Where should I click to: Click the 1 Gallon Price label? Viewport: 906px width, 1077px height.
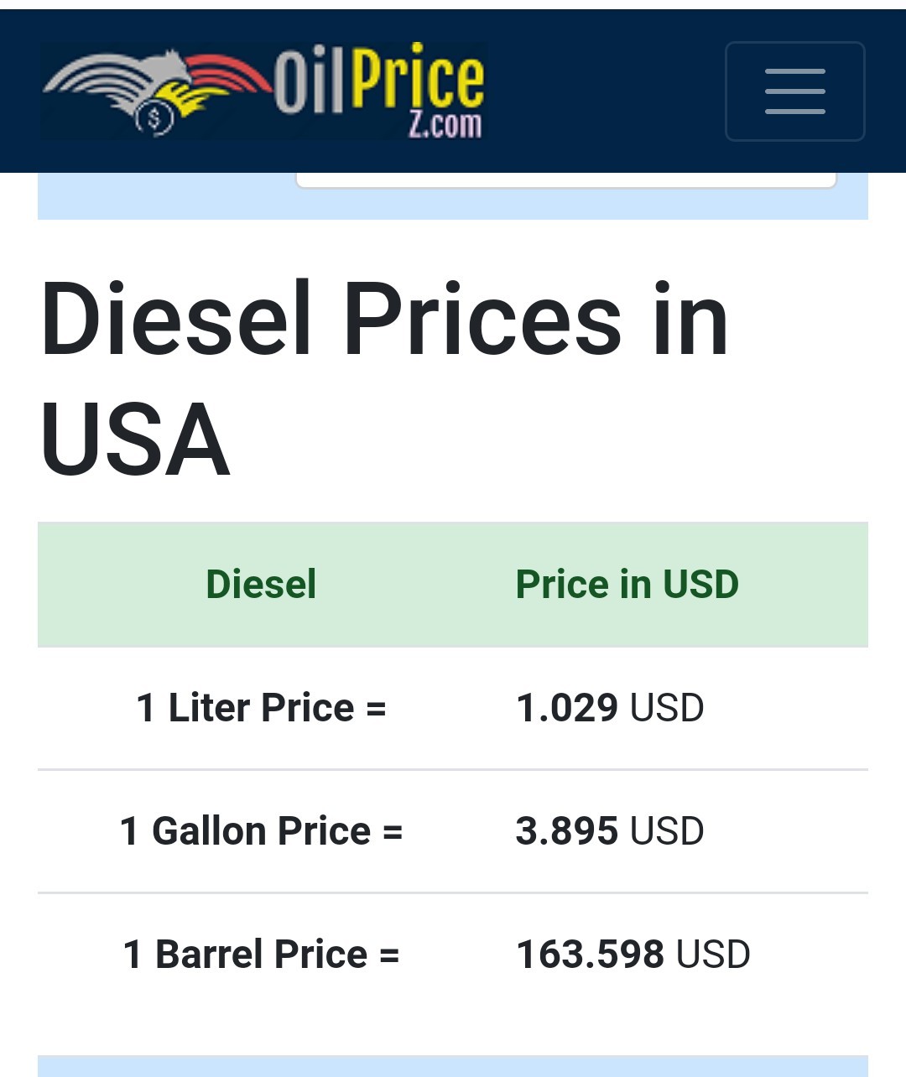pos(261,831)
